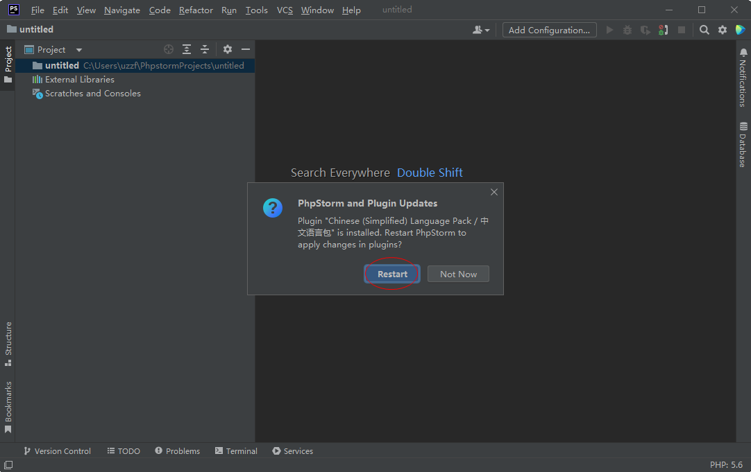
Task: Click the Collapse All icon
Action: (x=205, y=49)
